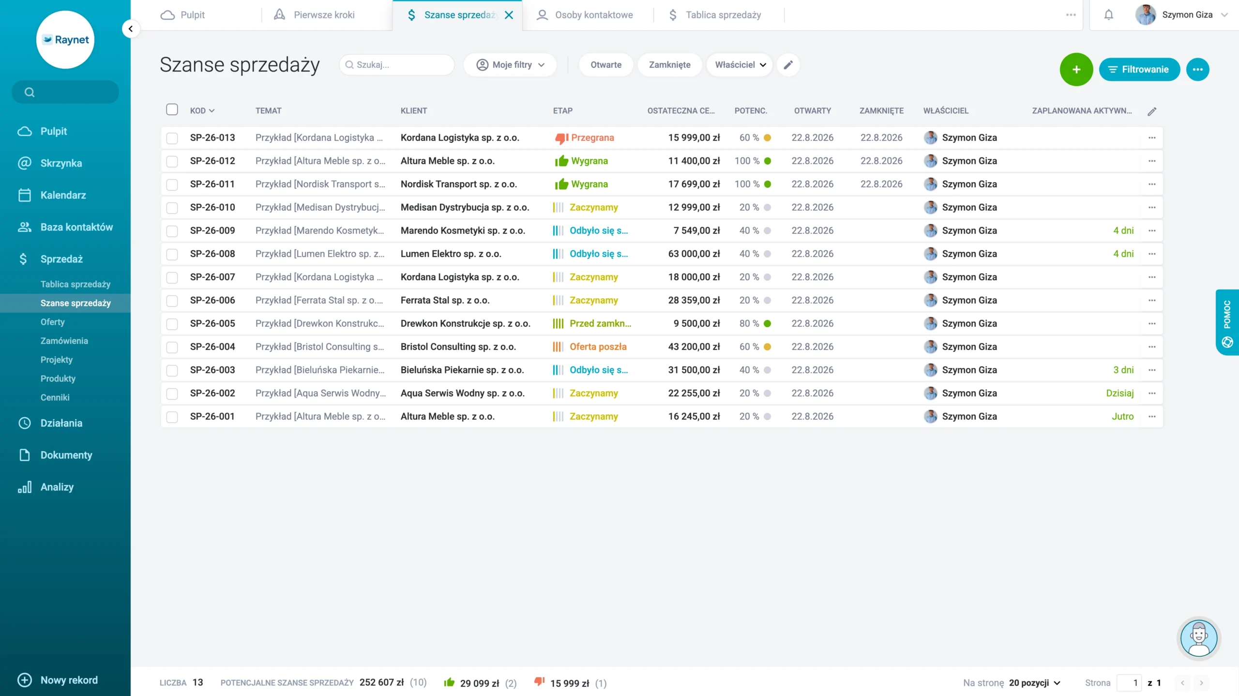Viewport: 1239px width, 696px height.
Task: Open the POMOC help panel
Action: point(1227,322)
